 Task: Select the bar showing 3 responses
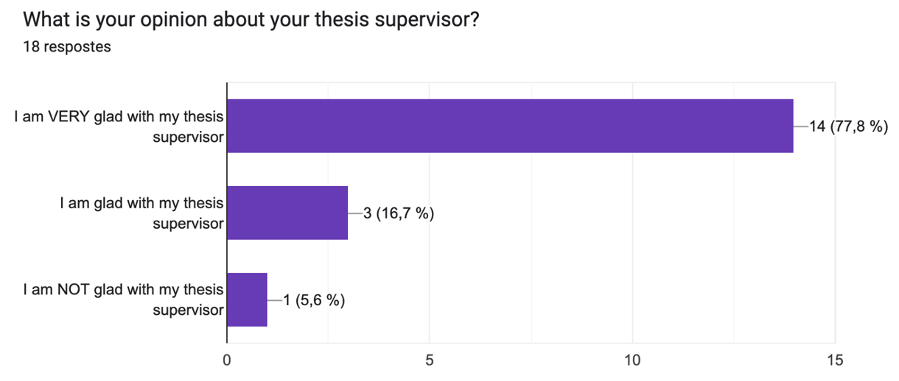287,213
